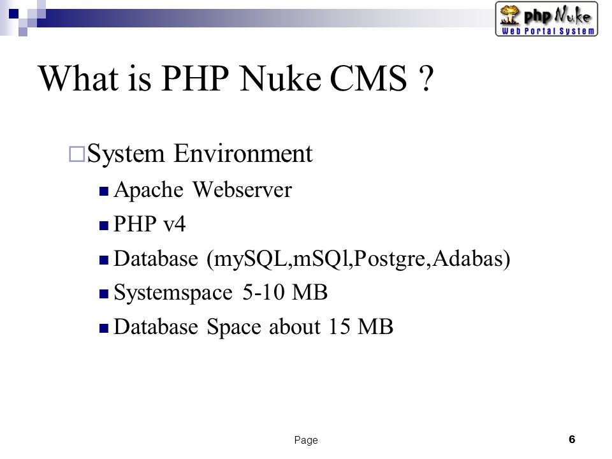Click the hollow square bullet before System Environment
612x459 pixels.
point(76,154)
